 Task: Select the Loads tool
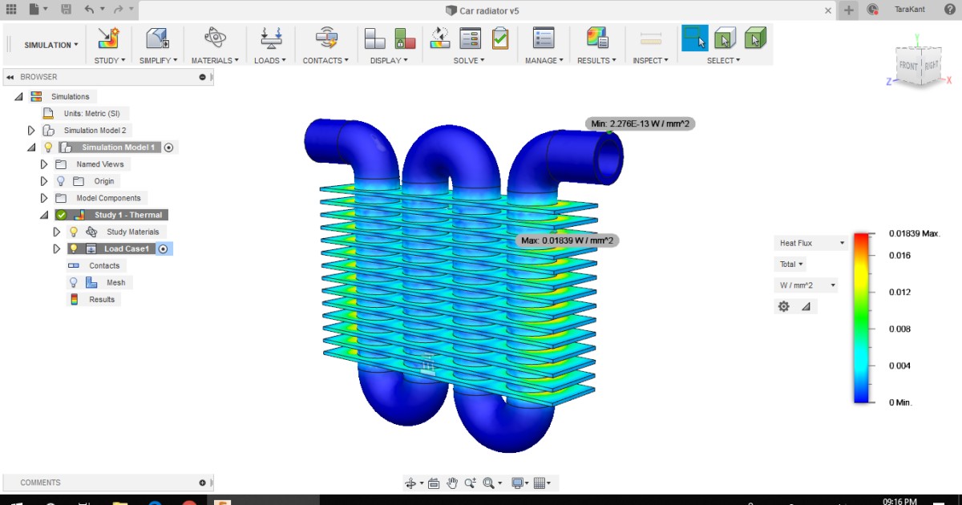pyautogui.click(x=270, y=38)
